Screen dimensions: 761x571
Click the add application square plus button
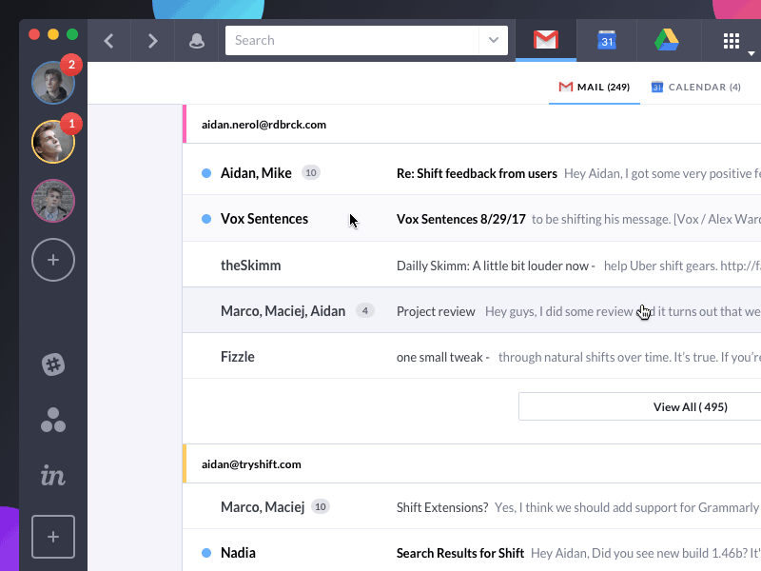pos(53,537)
